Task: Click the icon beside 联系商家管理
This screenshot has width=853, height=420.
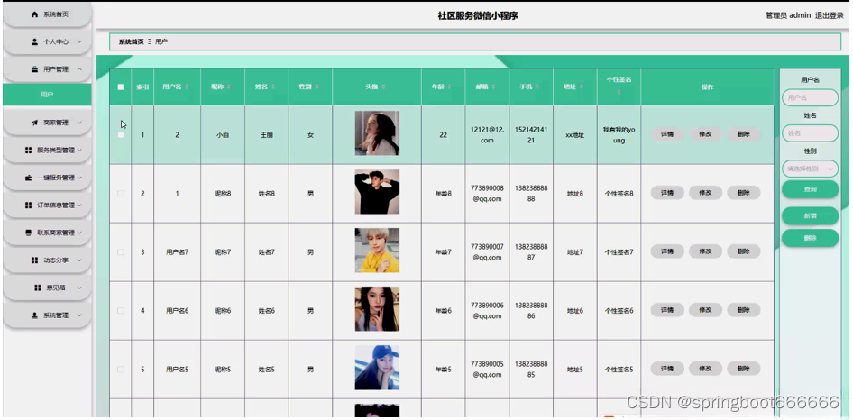Action: click(x=28, y=233)
